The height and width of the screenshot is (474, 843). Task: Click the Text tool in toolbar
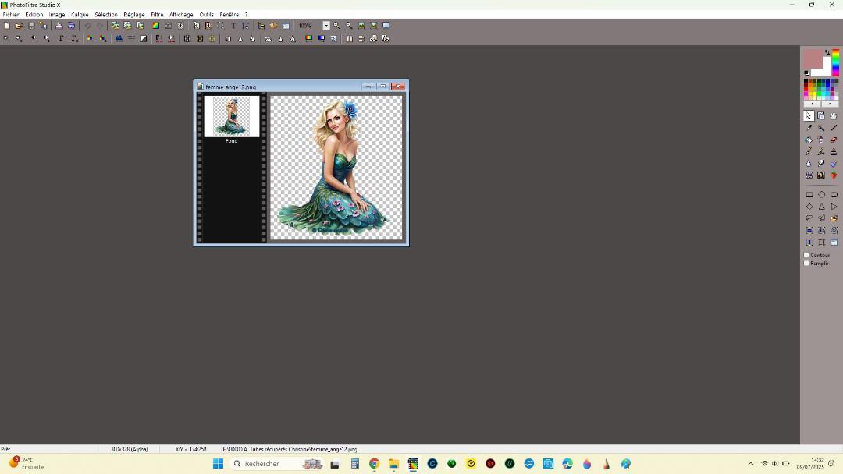233,26
